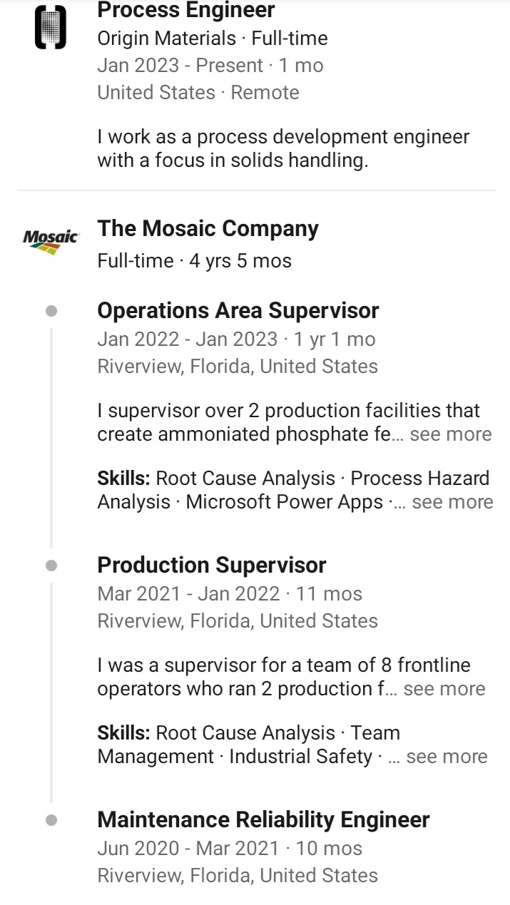Open The Mosaic Company heading

208,229
